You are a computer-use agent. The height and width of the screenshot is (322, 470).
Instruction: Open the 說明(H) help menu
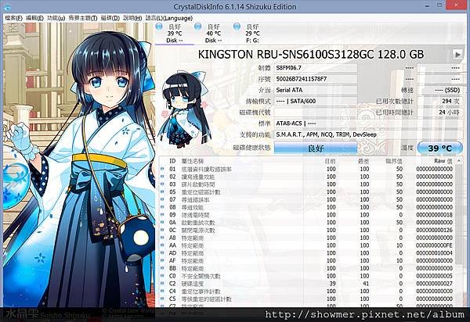[132, 18]
